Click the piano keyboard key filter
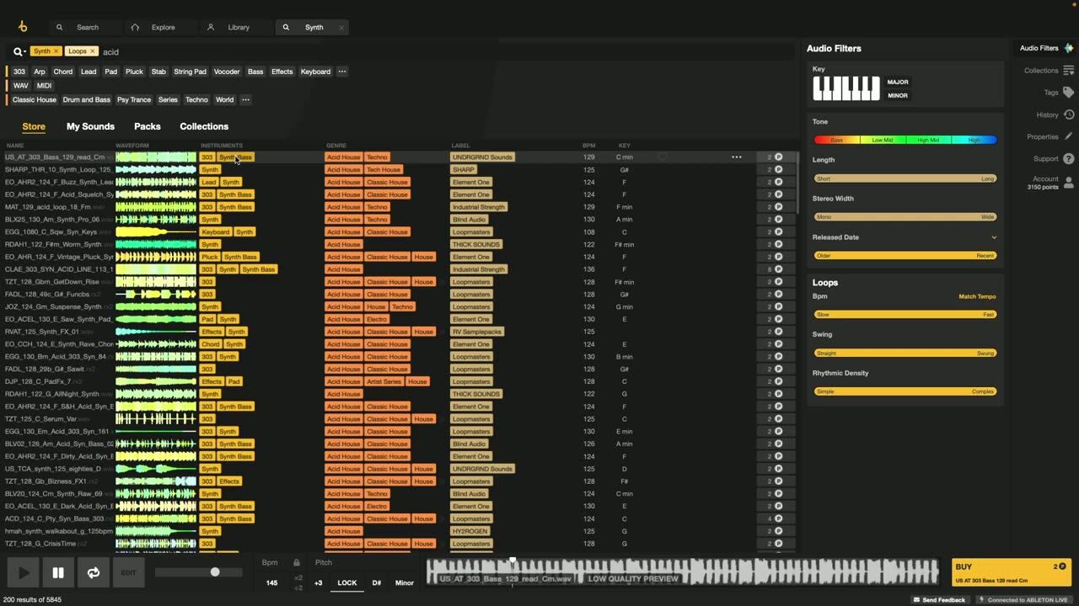1079x606 pixels. (x=846, y=88)
